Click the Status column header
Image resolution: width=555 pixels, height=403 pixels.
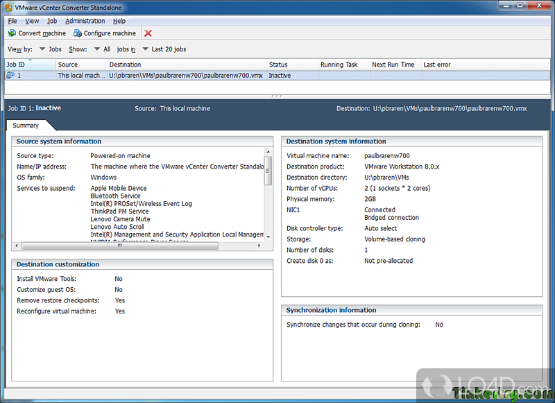click(x=291, y=65)
